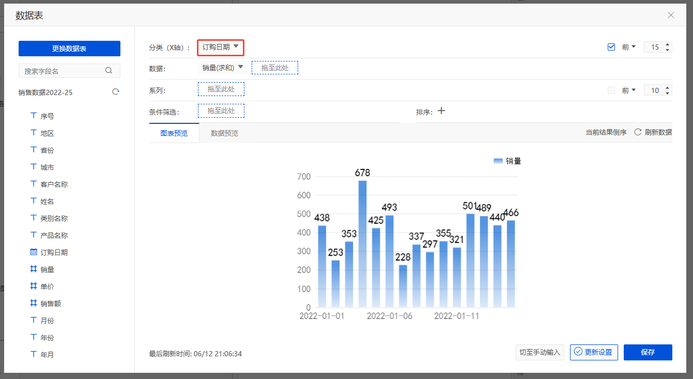Click 刷新数据 to reload data

[658, 132]
